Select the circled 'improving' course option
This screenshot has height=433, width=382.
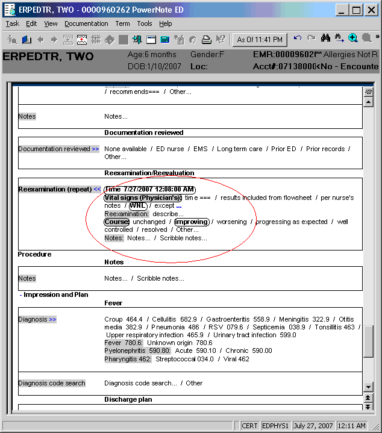click(192, 222)
